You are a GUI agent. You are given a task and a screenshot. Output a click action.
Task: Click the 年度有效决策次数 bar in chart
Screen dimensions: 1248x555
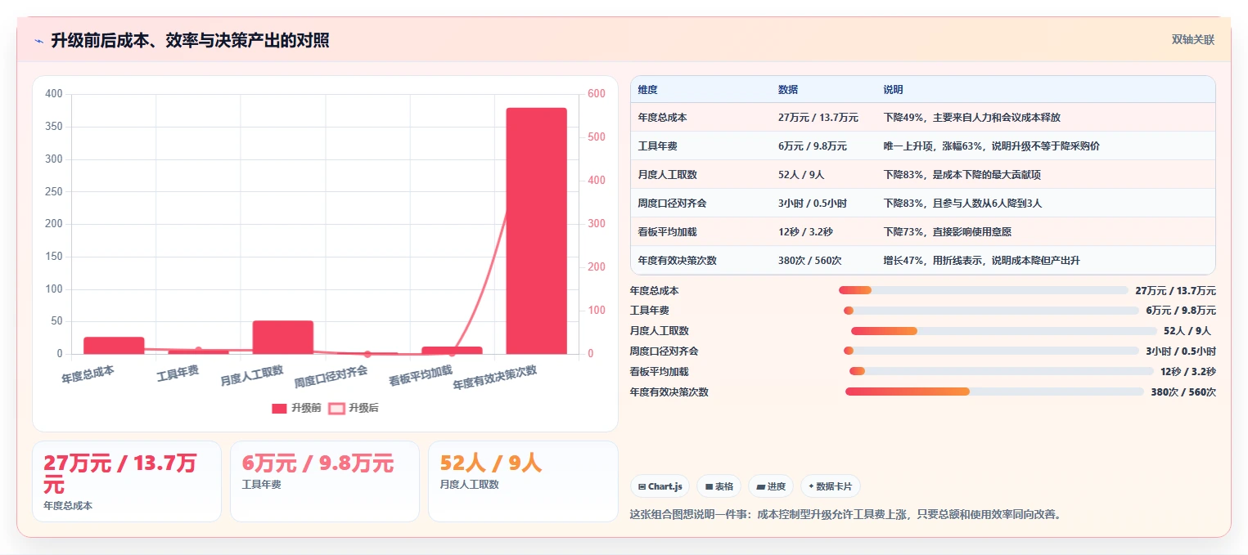(536, 231)
